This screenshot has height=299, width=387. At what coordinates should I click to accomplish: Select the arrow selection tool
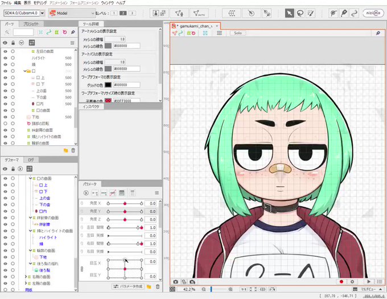click(289, 13)
